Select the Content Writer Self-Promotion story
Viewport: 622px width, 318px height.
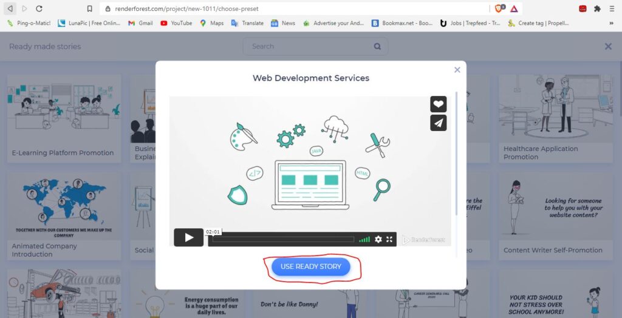pyautogui.click(x=555, y=215)
